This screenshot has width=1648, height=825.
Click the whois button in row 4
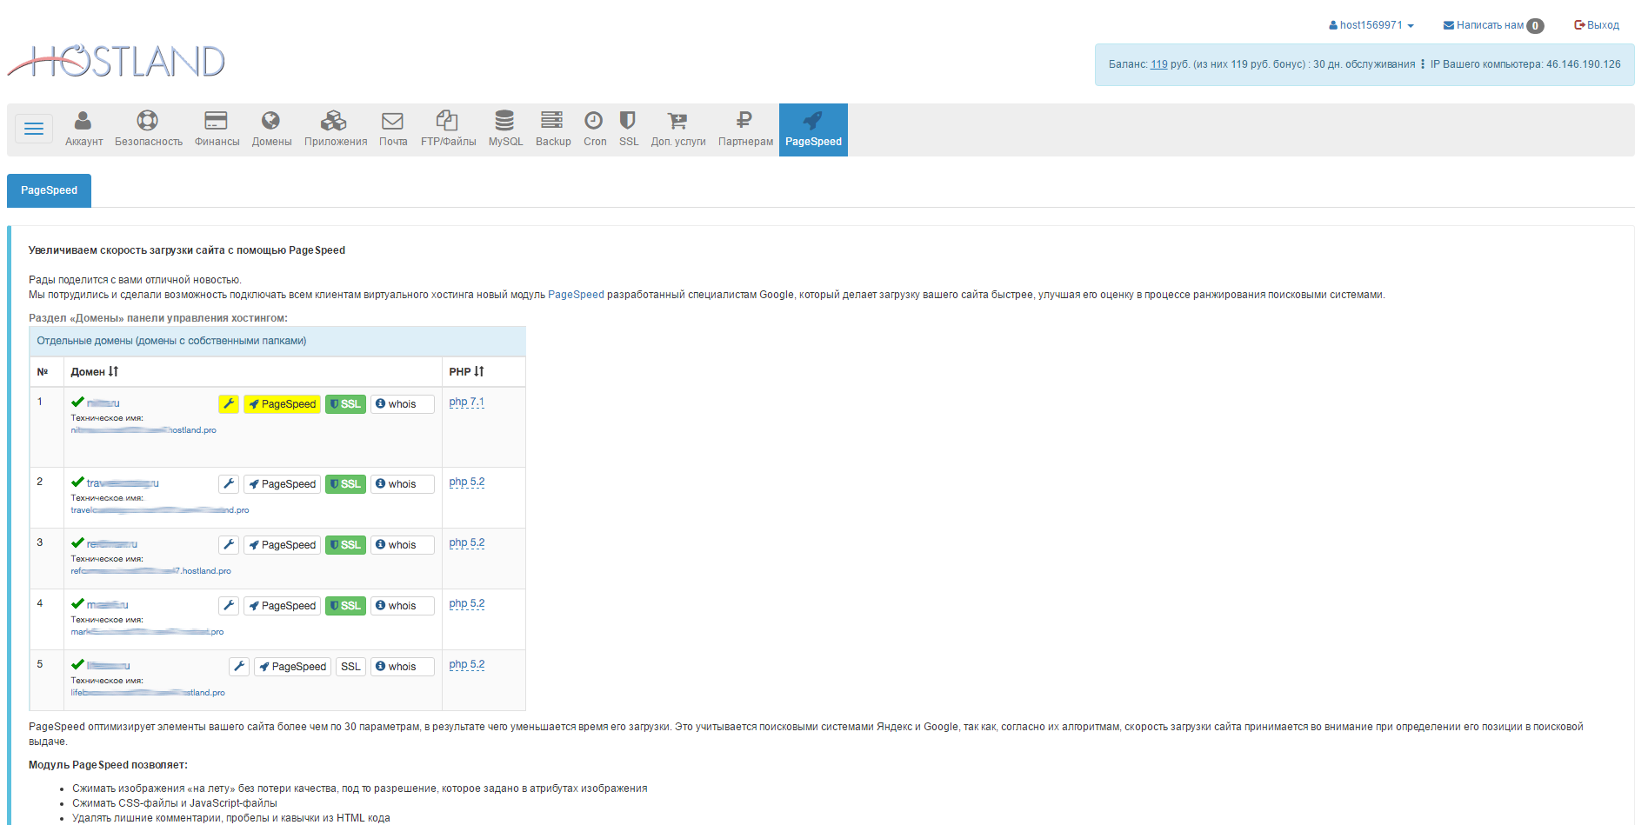click(402, 606)
